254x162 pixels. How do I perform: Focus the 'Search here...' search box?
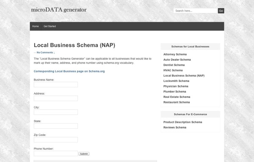tap(195, 11)
